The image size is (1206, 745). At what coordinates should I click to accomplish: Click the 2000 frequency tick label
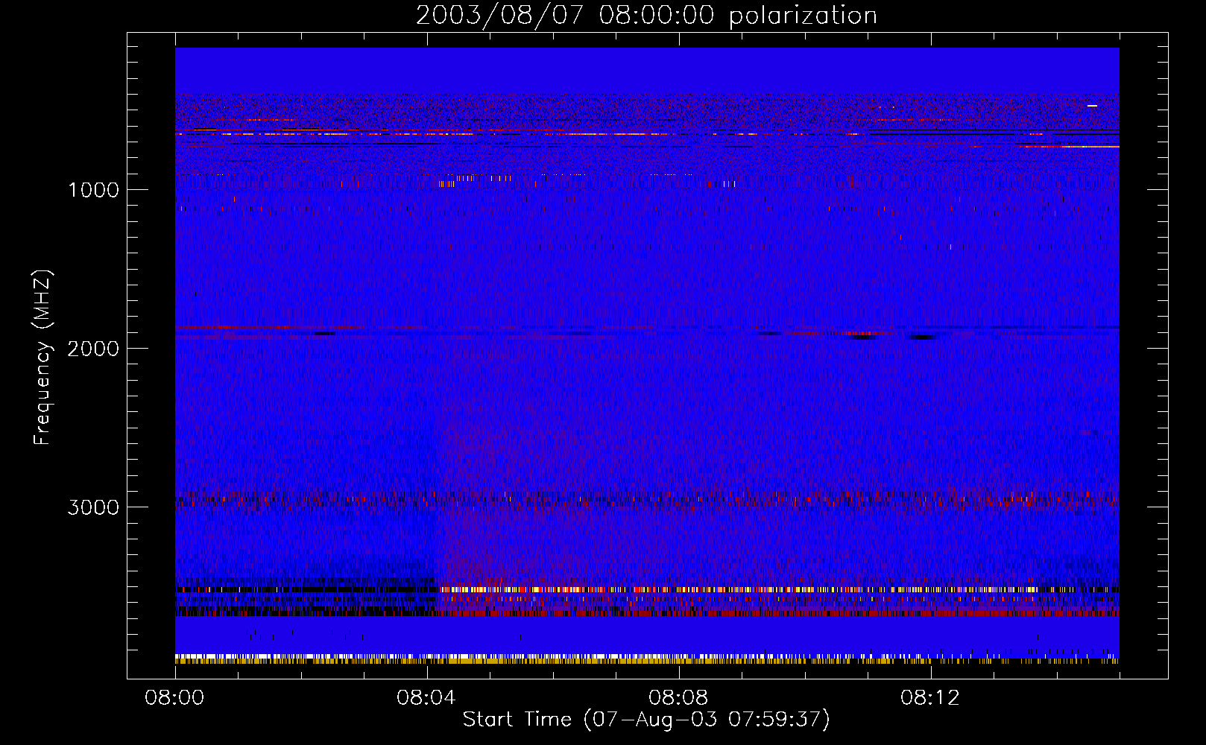point(93,349)
